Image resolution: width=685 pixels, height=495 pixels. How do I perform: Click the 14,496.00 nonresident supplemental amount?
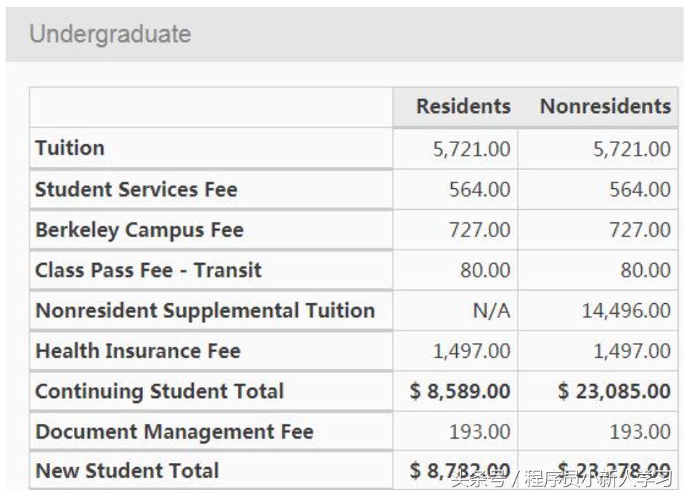pos(626,311)
